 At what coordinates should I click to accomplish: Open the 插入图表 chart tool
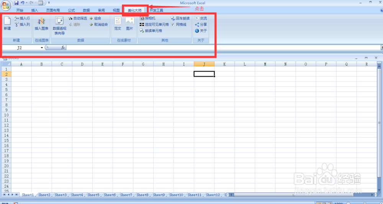(x=41, y=23)
